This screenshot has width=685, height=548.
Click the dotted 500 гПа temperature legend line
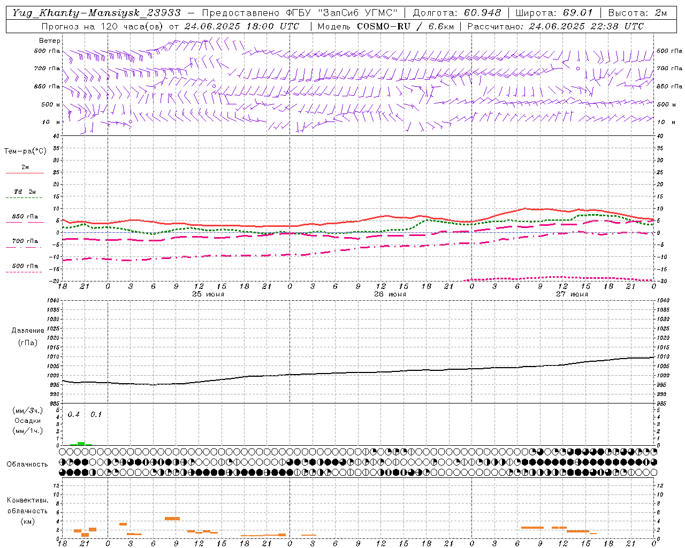[25, 272]
